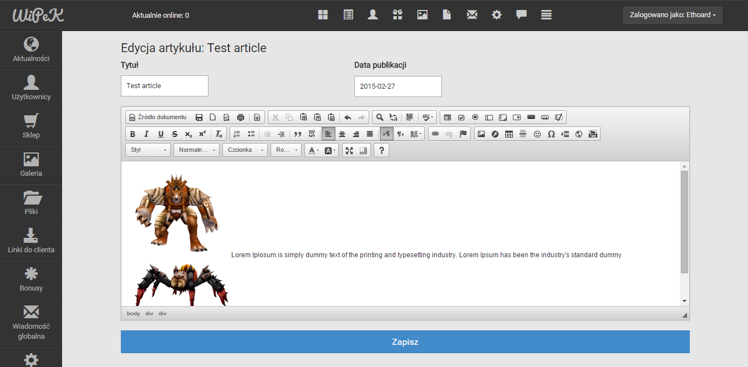This screenshot has height=367, width=748.
Task: Insert a block quote
Action: [298, 134]
